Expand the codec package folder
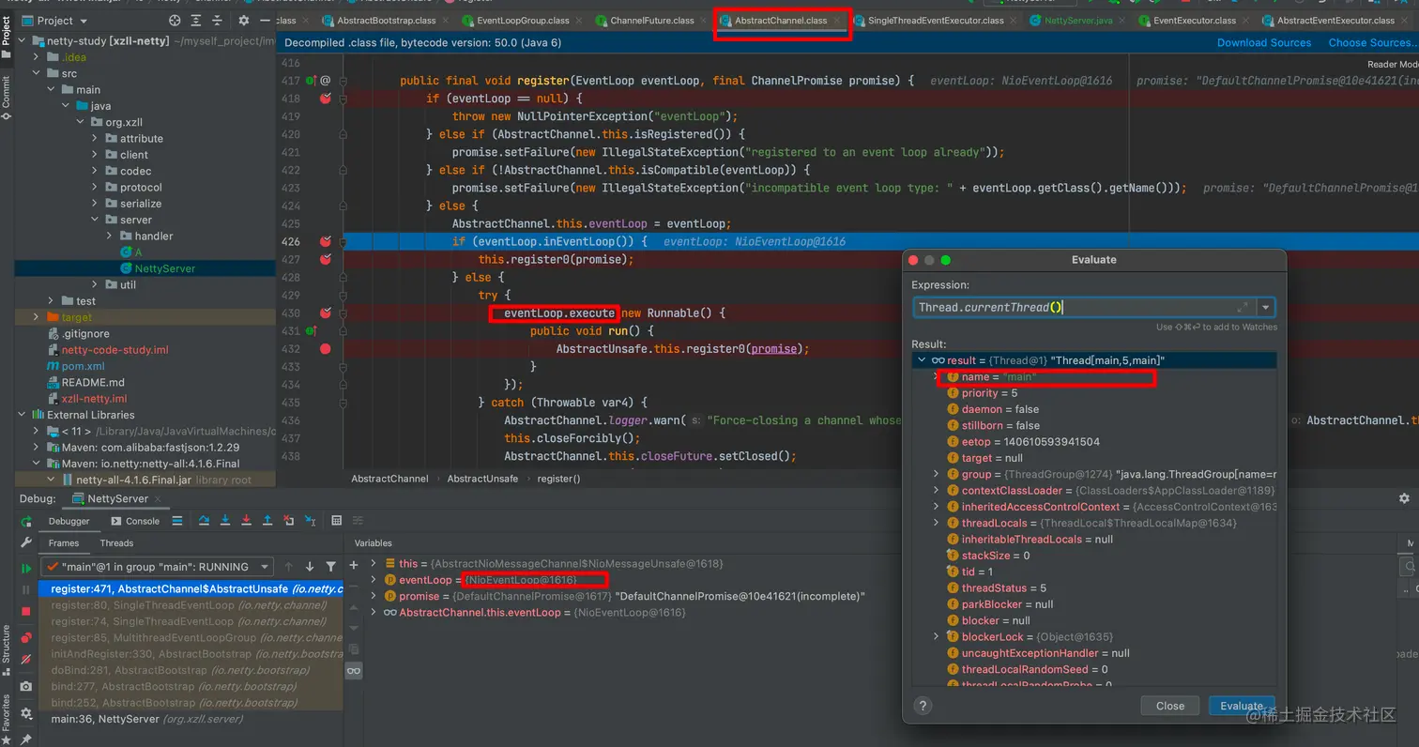The width and height of the screenshot is (1419, 747). (x=96, y=171)
